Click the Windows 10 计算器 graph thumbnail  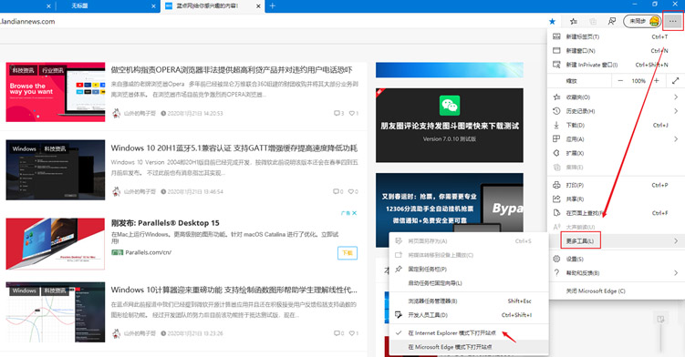point(56,312)
